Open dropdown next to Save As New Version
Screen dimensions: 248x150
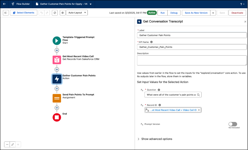pos(213,13)
